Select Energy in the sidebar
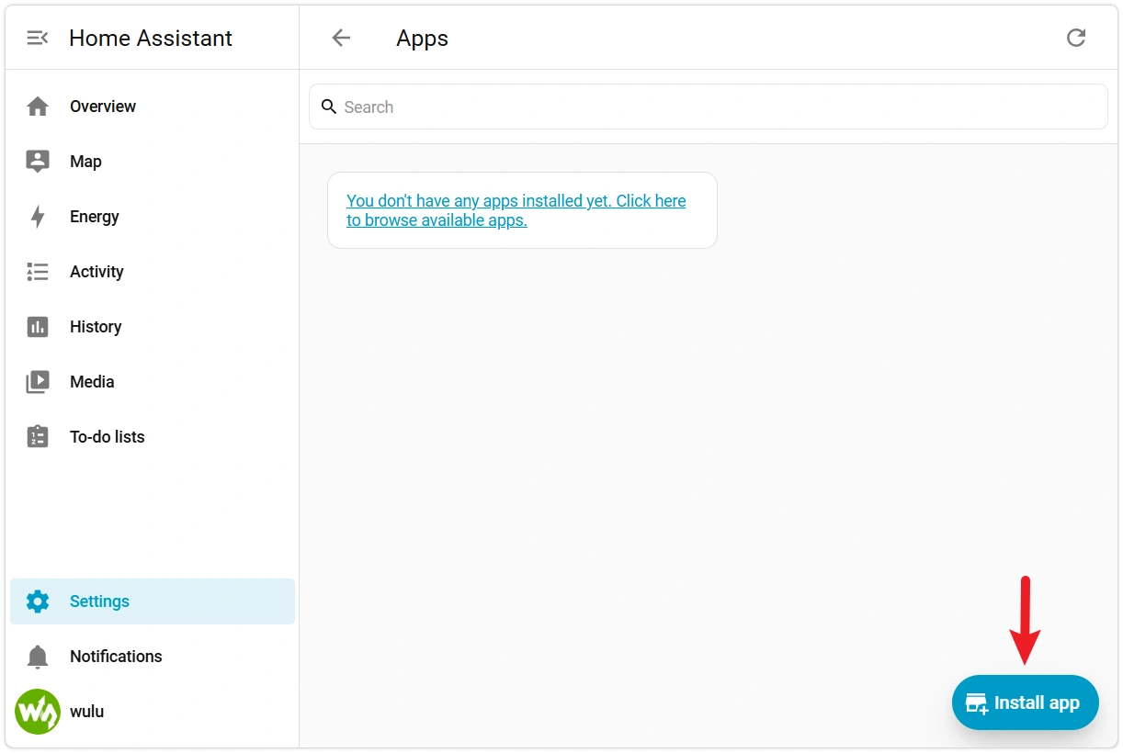This screenshot has width=1123, height=753. pyautogui.click(x=153, y=217)
